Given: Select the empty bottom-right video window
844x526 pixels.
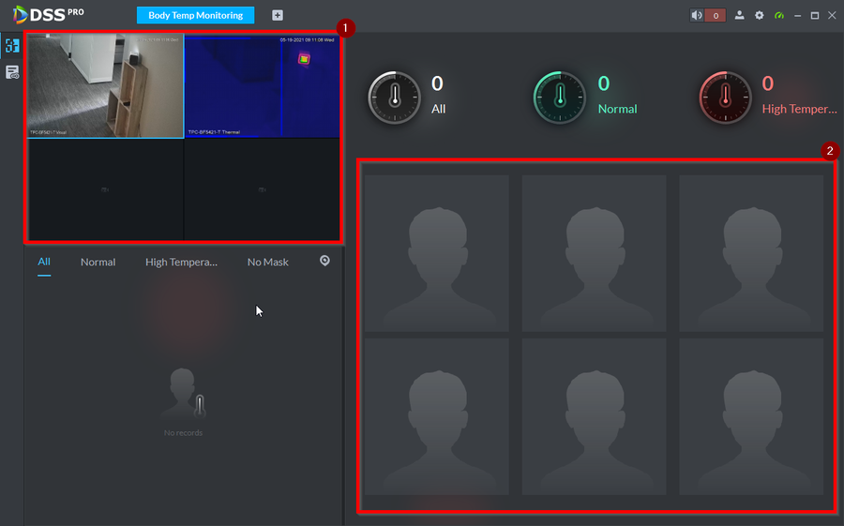Looking at the screenshot, I should click(x=263, y=189).
